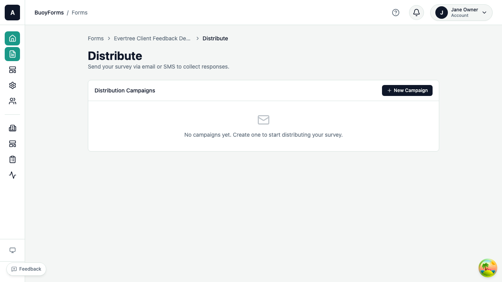The width and height of the screenshot is (502, 282).
Task: Click the envelope illustration in empty campaigns area
Action: point(263,120)
